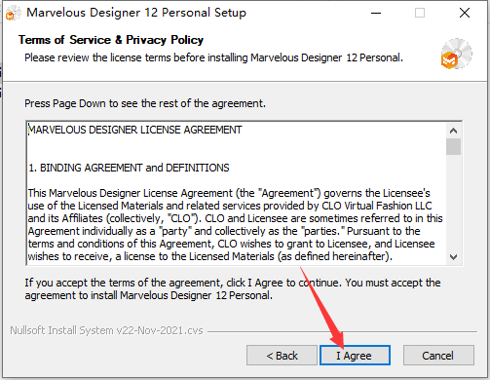Viewport: 490px width, 380px height.
Task: Click the MARVELOUS DESIGNER LICENSE AGREEMENT heading line
Action: pos(135,130)
